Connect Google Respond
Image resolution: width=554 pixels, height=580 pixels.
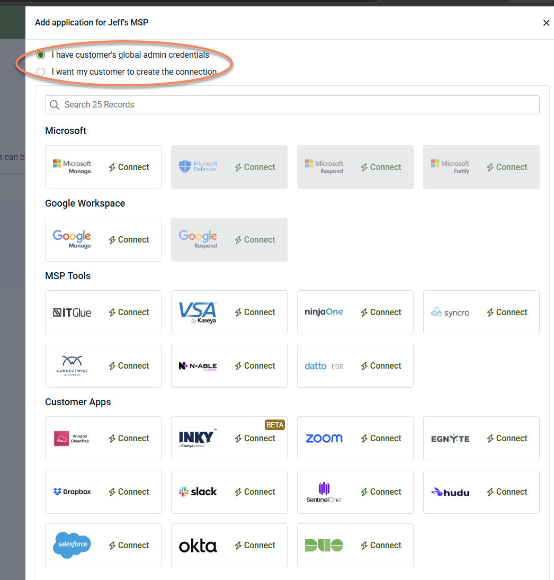tap(255, 240)
